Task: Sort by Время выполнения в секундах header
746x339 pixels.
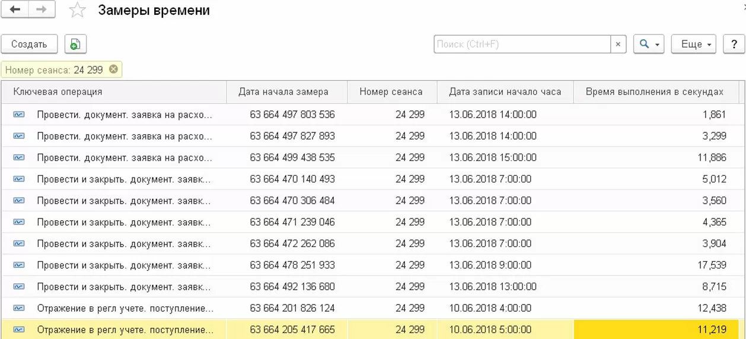Action: point(655,91)
